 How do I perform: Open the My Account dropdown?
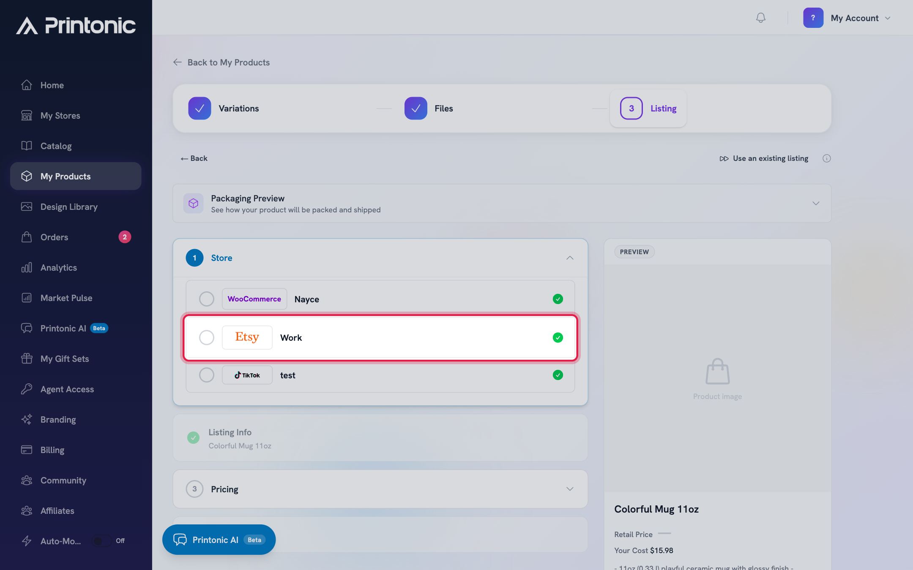pos(847,18)
